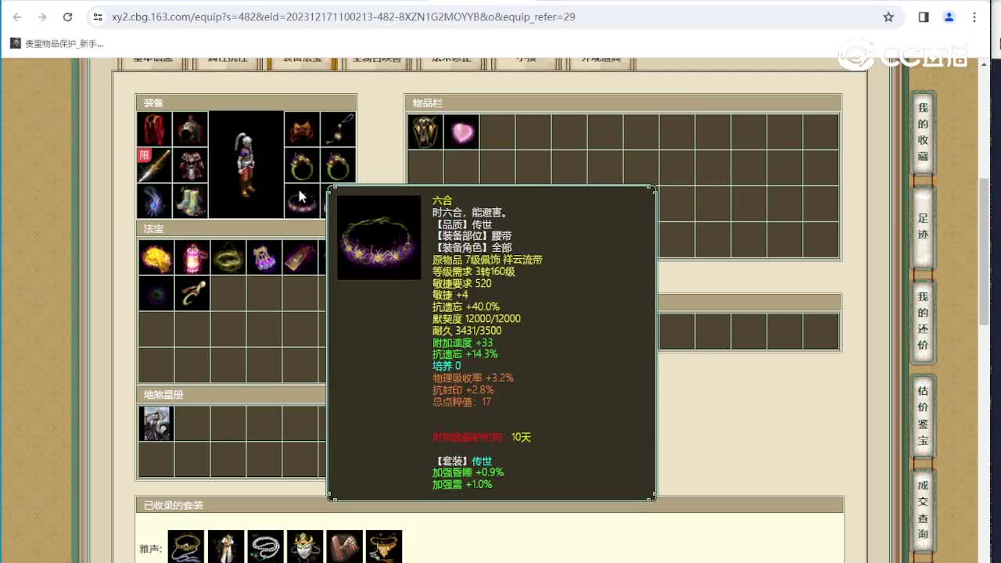
Task: Click the brown tablet 法宝 icon
Action: click(300, 257)
